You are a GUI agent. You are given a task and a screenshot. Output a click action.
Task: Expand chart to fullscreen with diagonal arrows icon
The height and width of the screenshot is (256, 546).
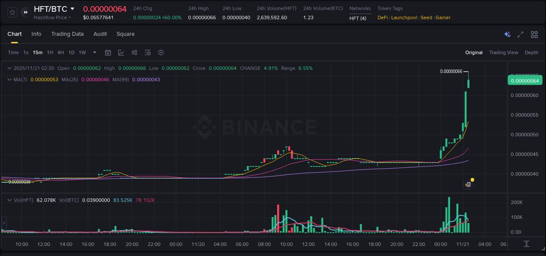pyautogui.click(x=520, y=34)
